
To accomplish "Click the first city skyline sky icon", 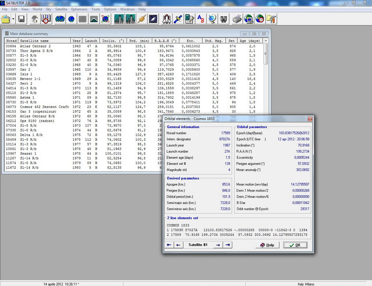I will coord(119,19).
